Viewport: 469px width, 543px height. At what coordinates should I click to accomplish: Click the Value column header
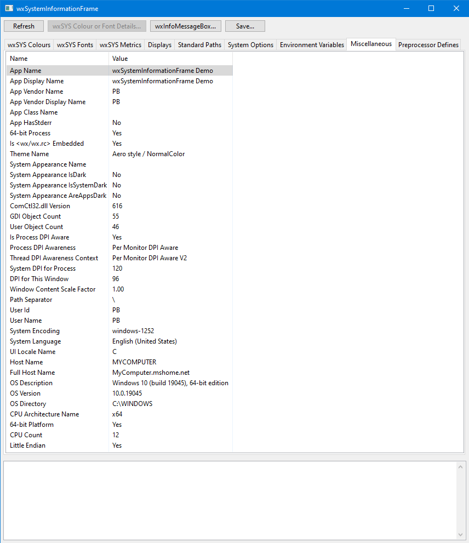[x=171, y=59]
